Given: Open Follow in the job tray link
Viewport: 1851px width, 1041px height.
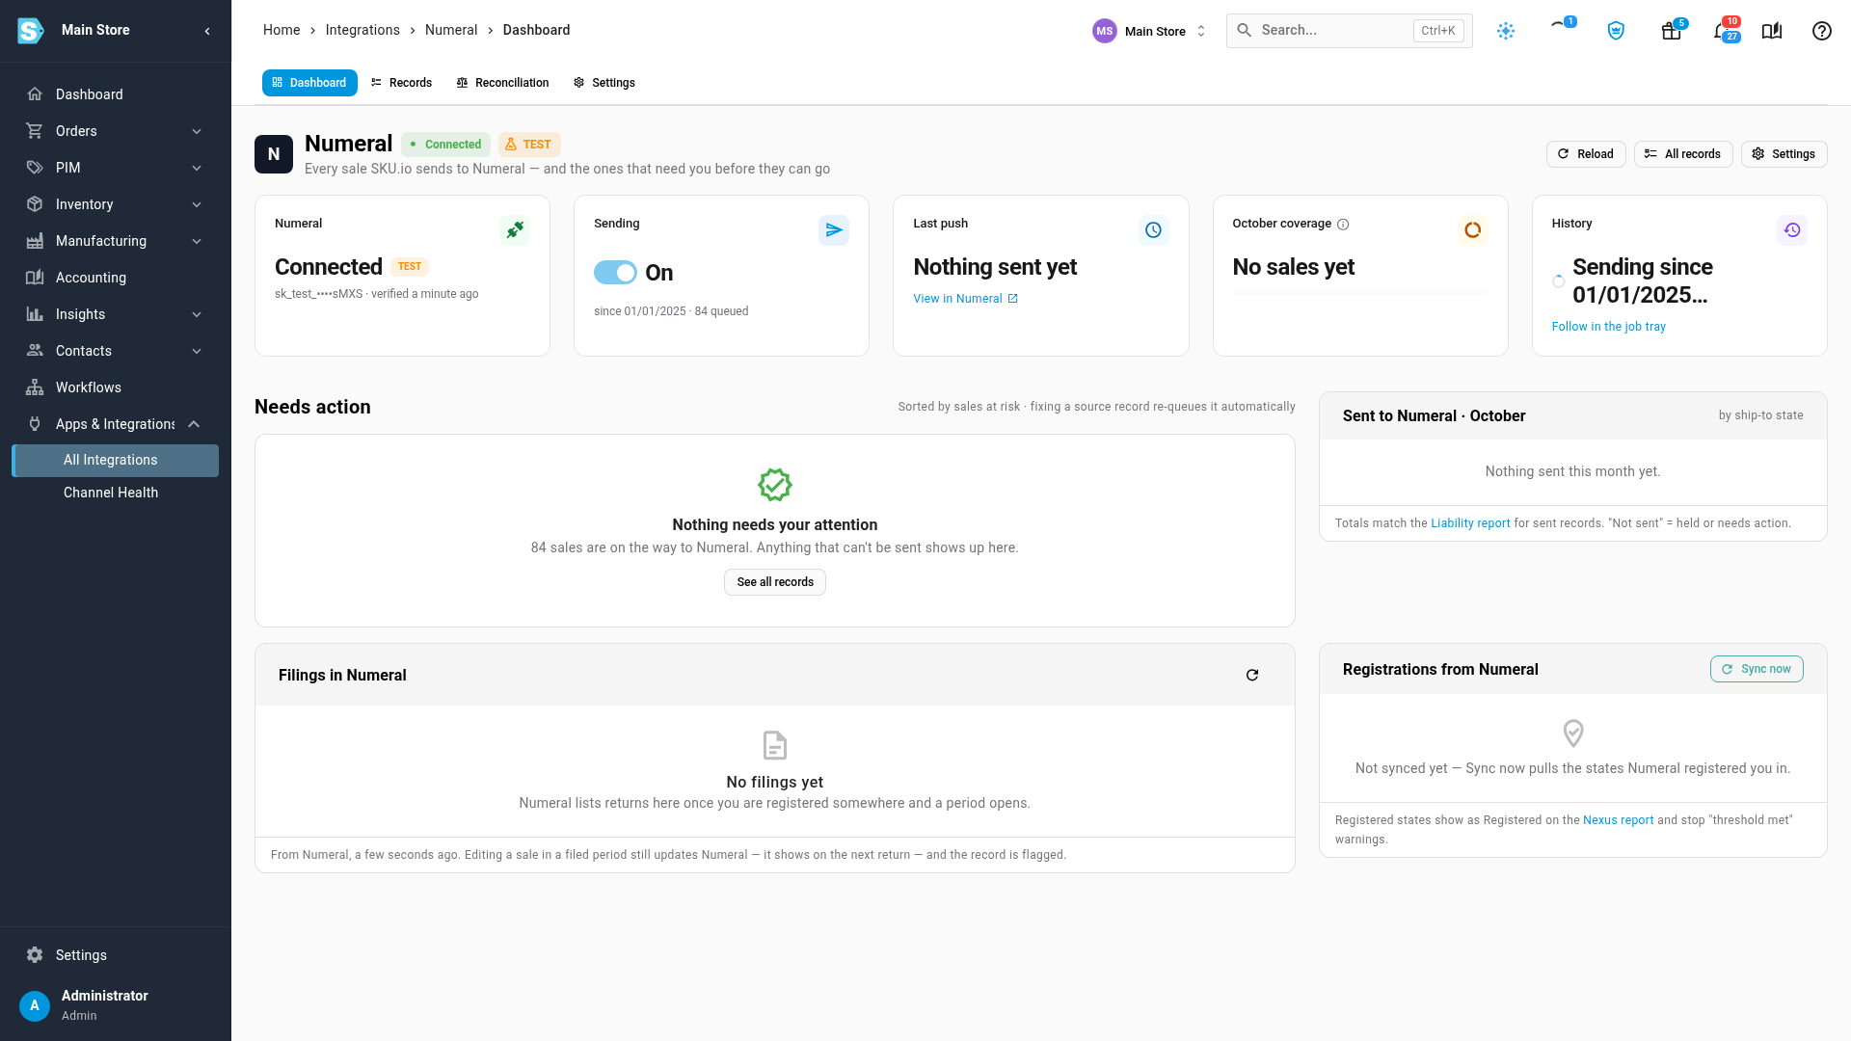Looking at the screenshot, I should pyautogui.click(x=1609, y=327).
